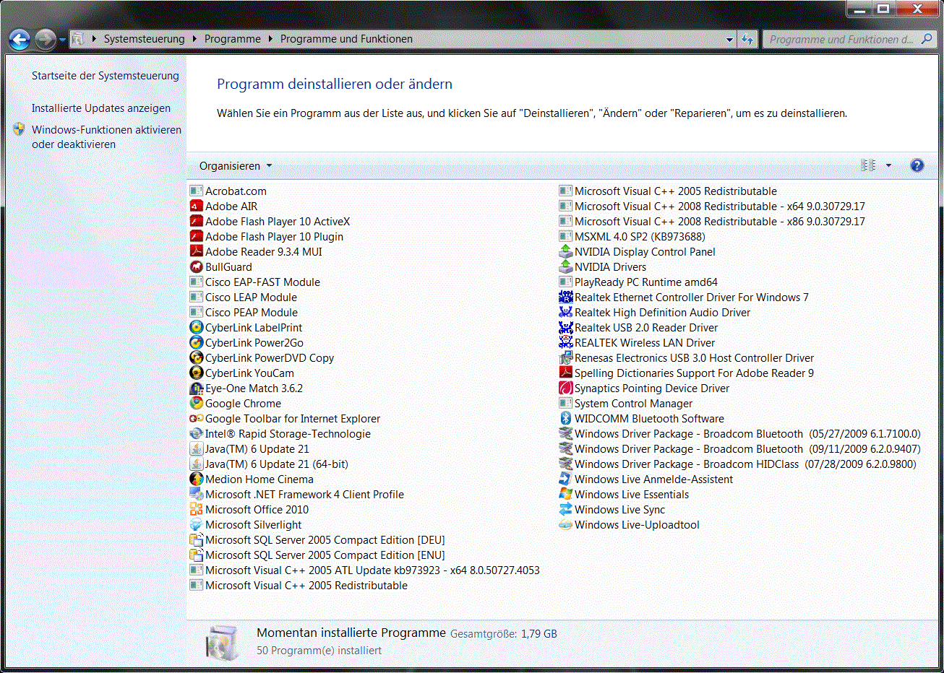Open Startseite der Systemsteuerung link

point(106,75)
